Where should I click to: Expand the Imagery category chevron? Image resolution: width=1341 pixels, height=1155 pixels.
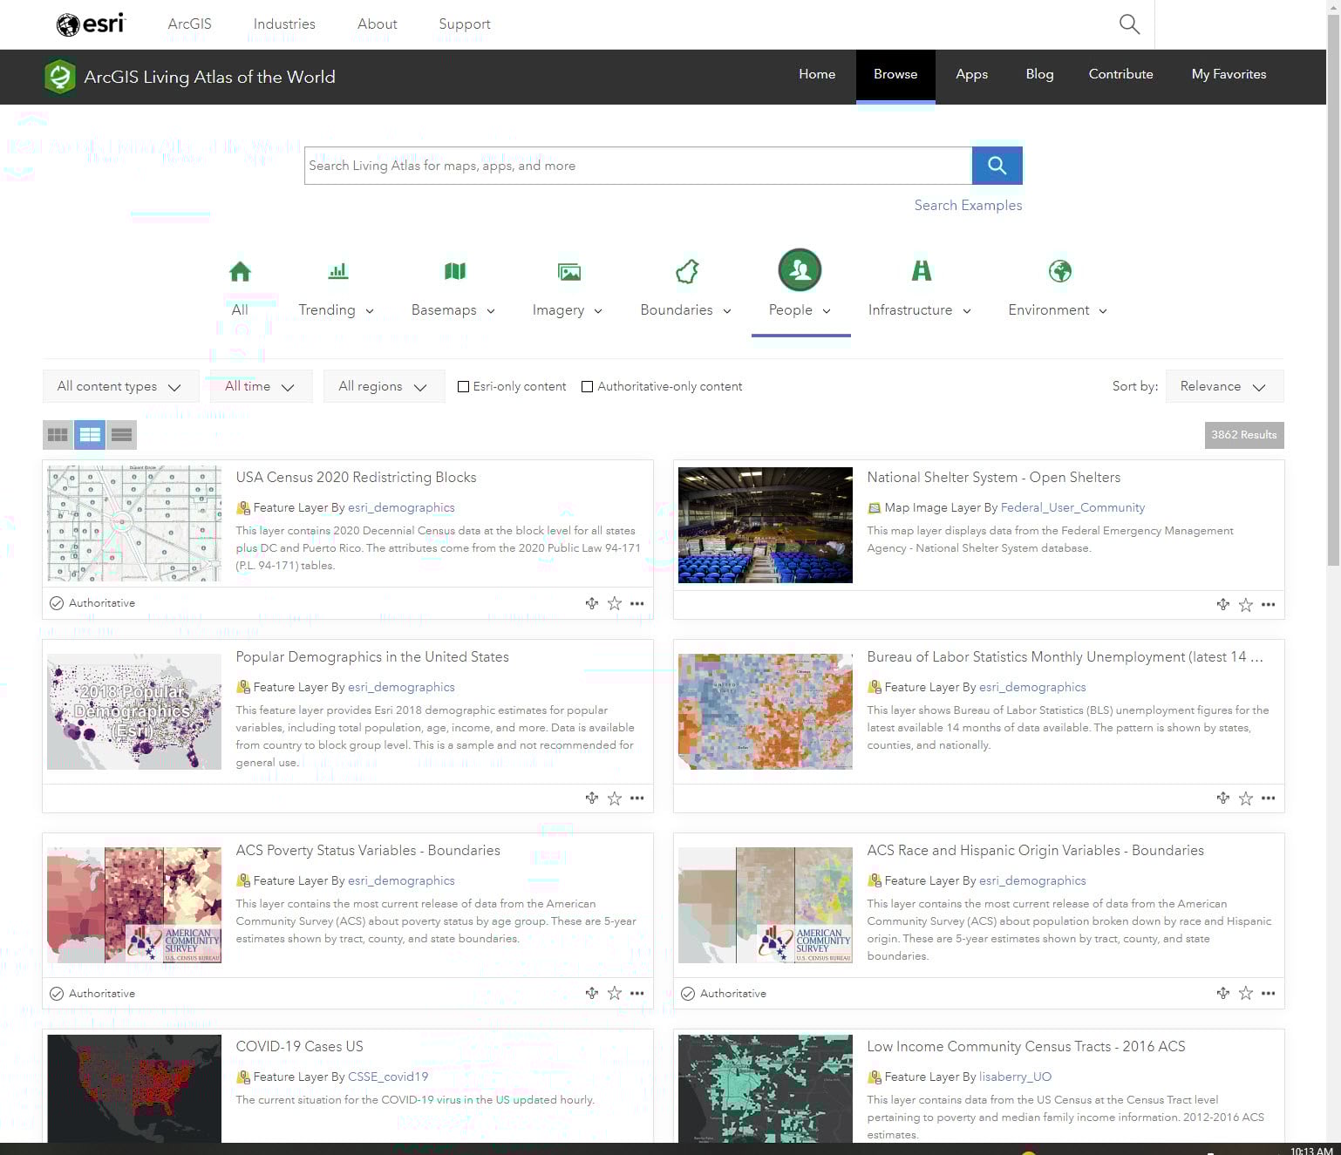598,311
